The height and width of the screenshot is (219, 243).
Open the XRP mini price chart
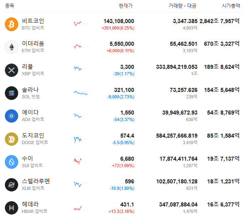(82, 68)
